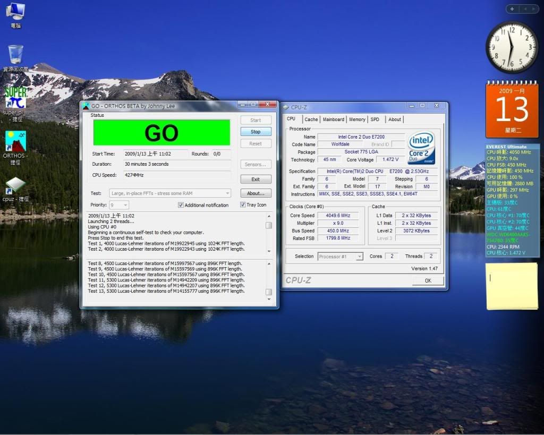Toggle the Tray Icon checkbox

coord(243,204)
